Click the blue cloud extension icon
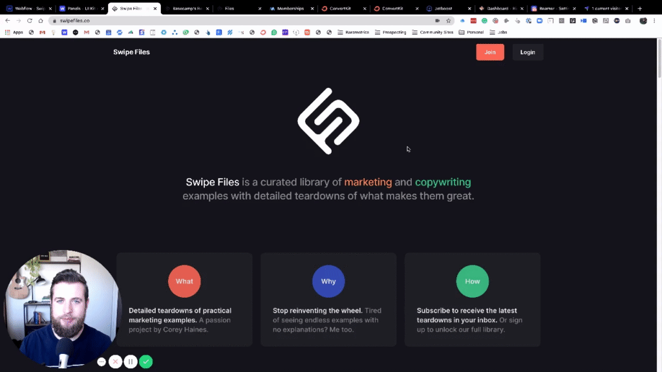Viewport: 662px width, 372px height. (462, 20)
